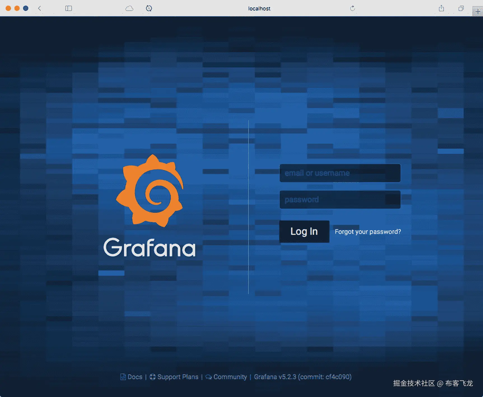Click the browser back arrow
The width and height of the screenshot is (483, 397).
(x=39, y=8)
